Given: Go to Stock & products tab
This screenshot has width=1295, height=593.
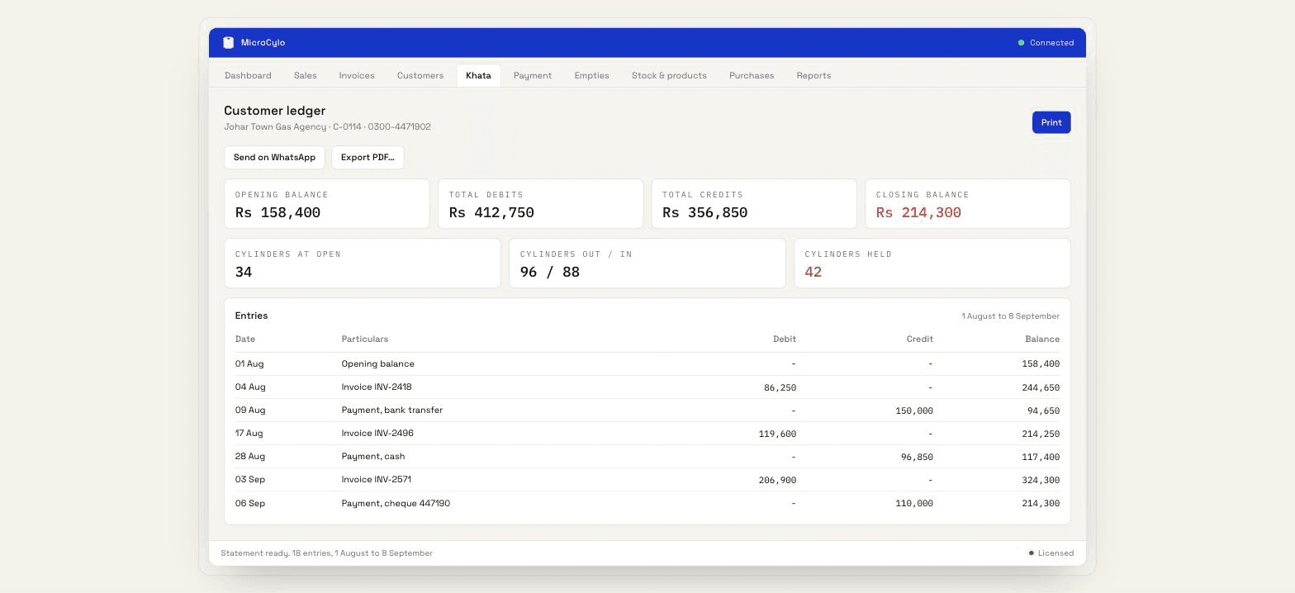Looking at the screenshot, I should [x=669, y=75].
